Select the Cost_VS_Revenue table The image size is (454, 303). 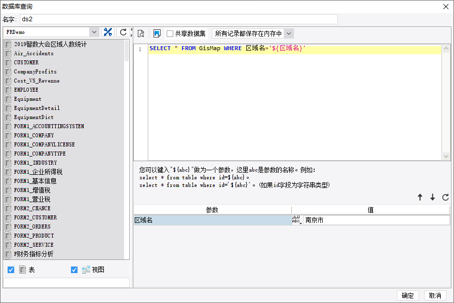point(37,81)
